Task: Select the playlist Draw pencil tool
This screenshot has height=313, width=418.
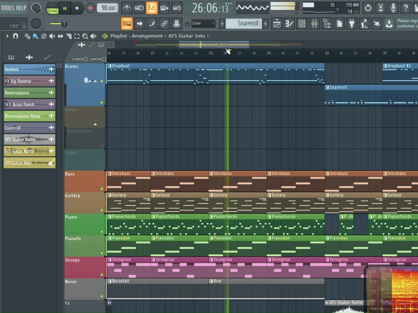Action: click(27, 36)
